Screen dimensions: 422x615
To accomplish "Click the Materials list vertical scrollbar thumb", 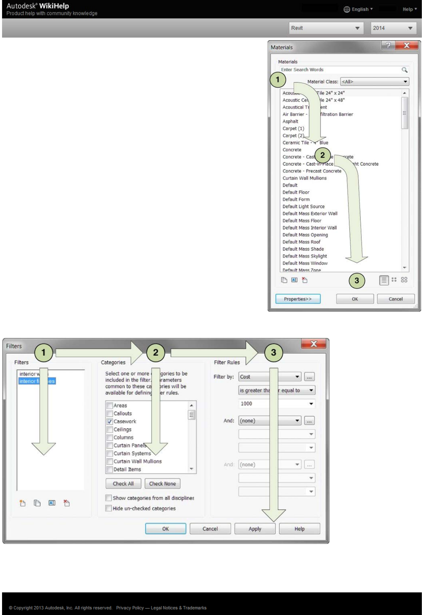I will [x=405, y=113].
